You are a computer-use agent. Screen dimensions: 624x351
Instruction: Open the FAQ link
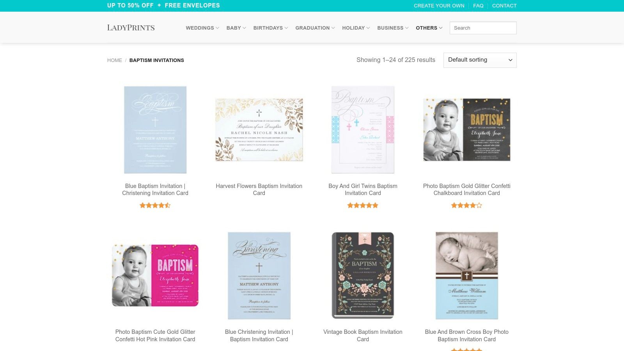click(x=478, y=6)
